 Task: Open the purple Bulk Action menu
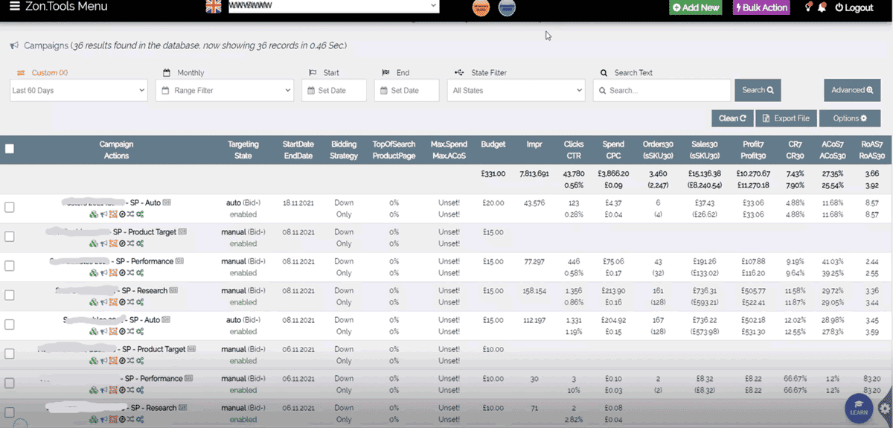761,7
